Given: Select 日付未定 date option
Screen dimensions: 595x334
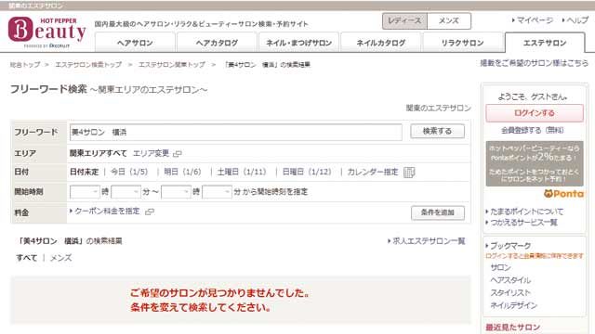Looking at the screenshot, I should [x=84, y=172].
